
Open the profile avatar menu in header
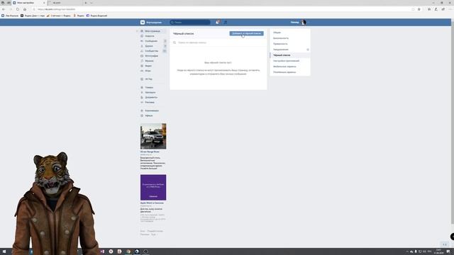(303, 22)
